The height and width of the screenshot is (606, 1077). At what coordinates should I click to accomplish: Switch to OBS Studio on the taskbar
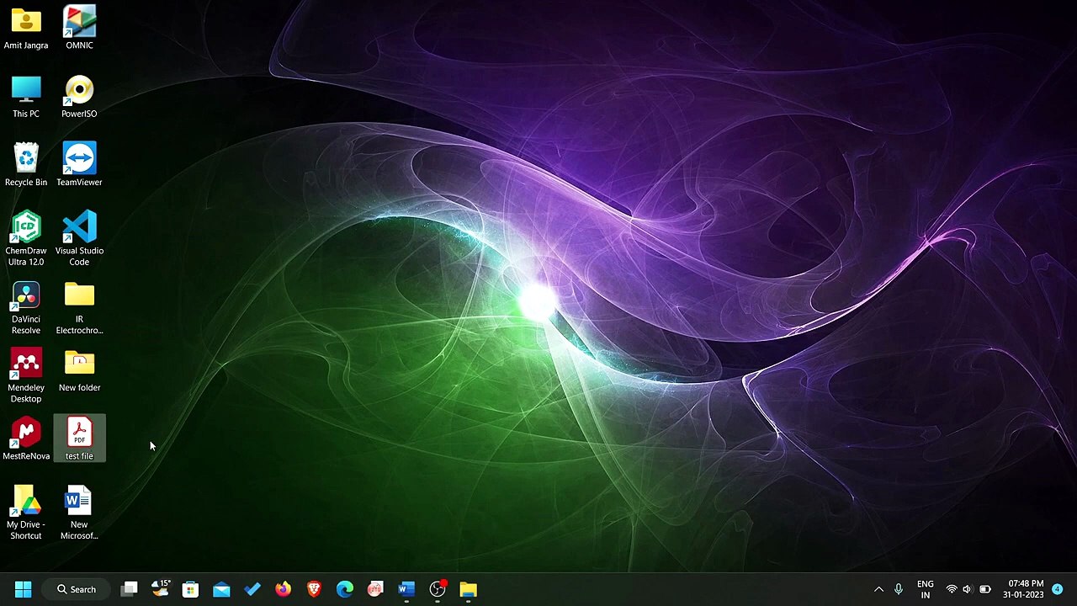[438, 589]
